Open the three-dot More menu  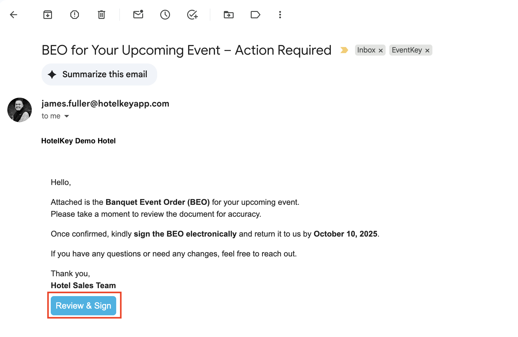click(280, 15)
